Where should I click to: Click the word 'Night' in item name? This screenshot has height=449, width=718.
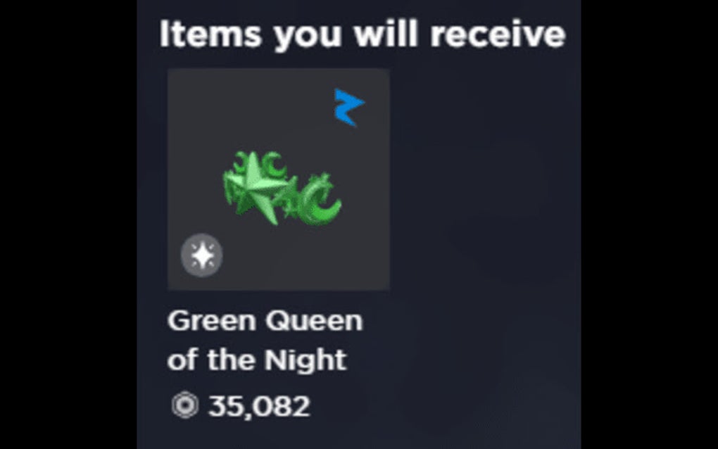tap(305, 360)
